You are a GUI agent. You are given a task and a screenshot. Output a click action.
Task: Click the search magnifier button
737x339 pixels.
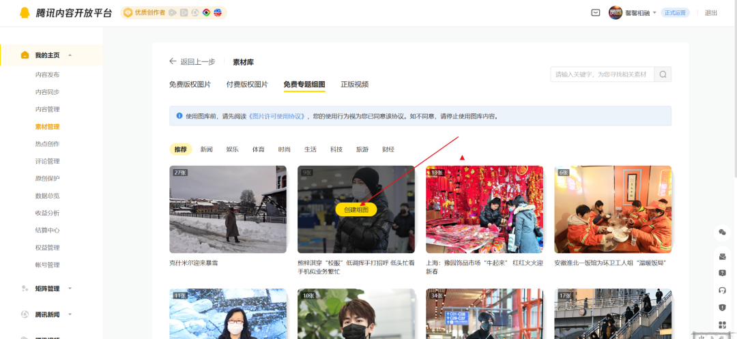coord(663,74)
